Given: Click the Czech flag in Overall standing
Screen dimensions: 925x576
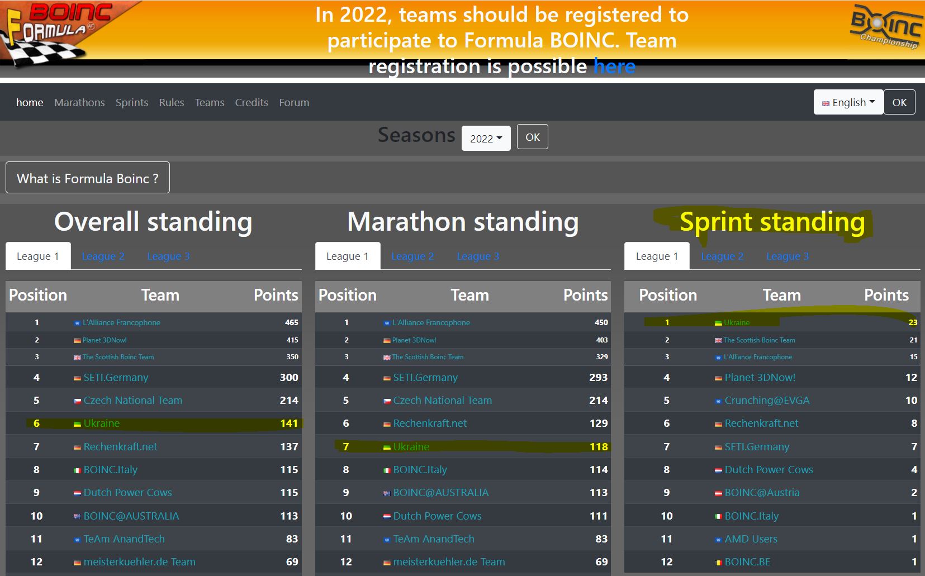Looking at the screenshot, I should 77,401.
